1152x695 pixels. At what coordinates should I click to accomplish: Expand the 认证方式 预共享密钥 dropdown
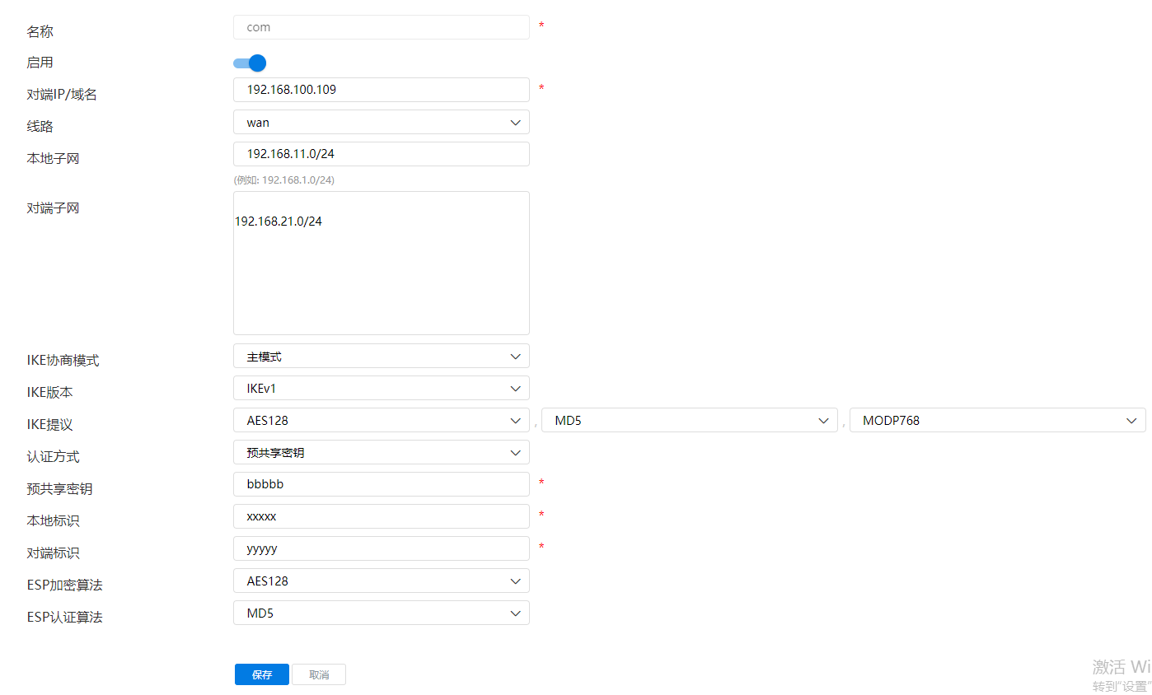381,453
